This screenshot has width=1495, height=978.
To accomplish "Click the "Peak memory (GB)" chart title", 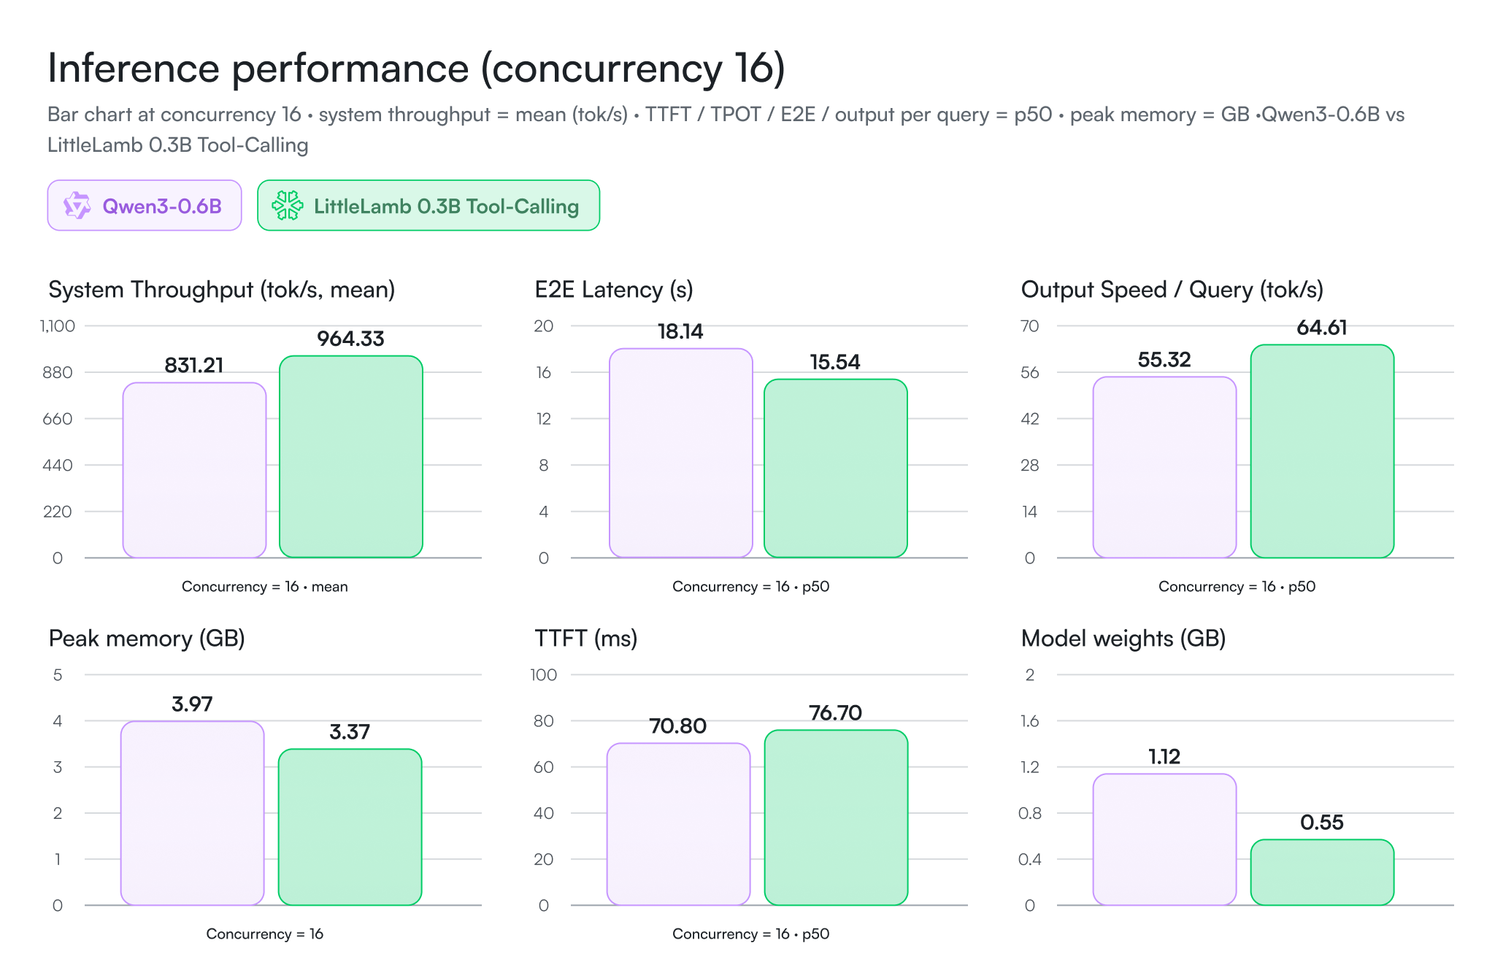I will 147,639.
